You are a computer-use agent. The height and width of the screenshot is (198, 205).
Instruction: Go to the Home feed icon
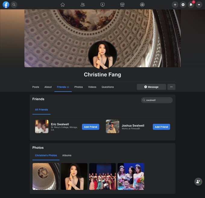(63, 5)
